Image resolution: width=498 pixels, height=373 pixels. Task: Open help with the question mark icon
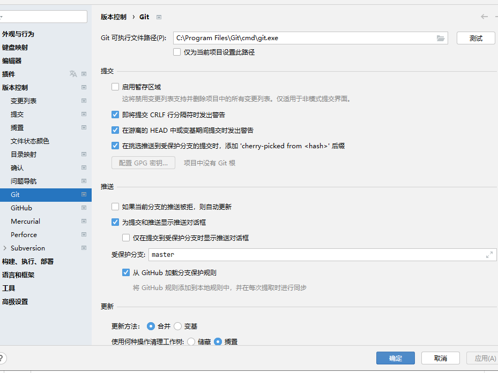(x=2, y=358)
